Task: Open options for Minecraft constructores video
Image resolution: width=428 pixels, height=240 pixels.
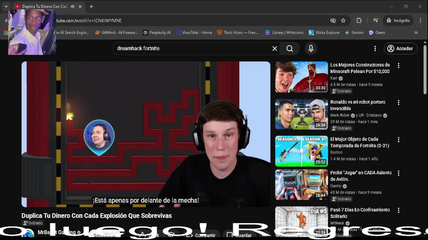Action: 398,66
